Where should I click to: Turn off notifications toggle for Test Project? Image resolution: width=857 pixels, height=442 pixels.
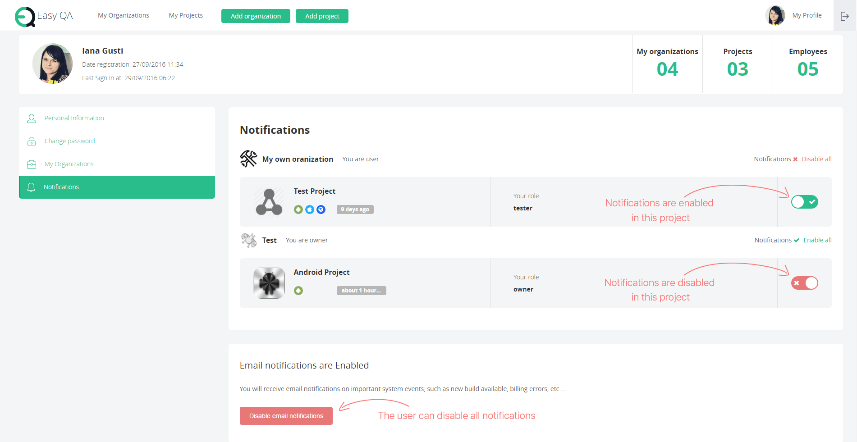coord(805,202)
